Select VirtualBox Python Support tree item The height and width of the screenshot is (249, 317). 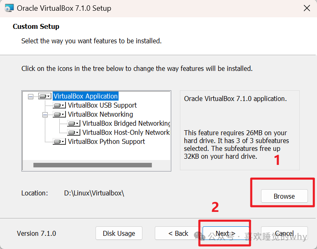click(106, 141)
